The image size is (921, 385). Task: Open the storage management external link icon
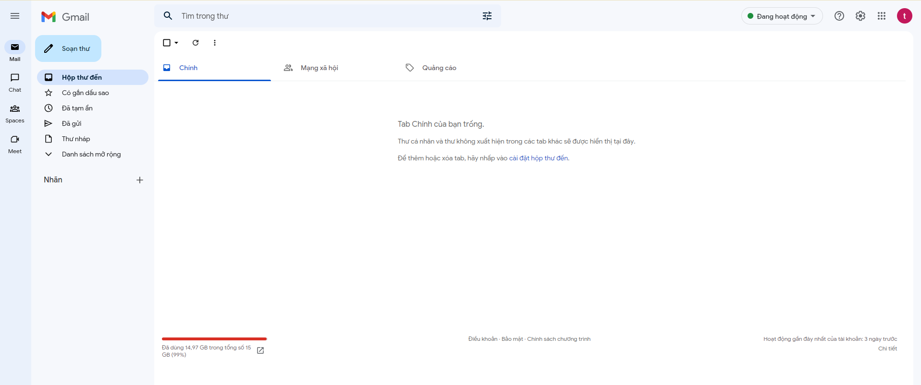(260, 350)
